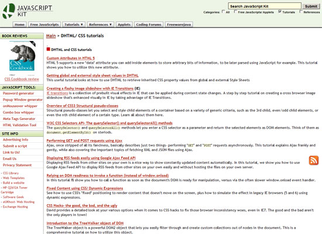The width and height of the screenshot is (322, 234).
Task: Open the Password generator tool
Action: tap(18, 94)
